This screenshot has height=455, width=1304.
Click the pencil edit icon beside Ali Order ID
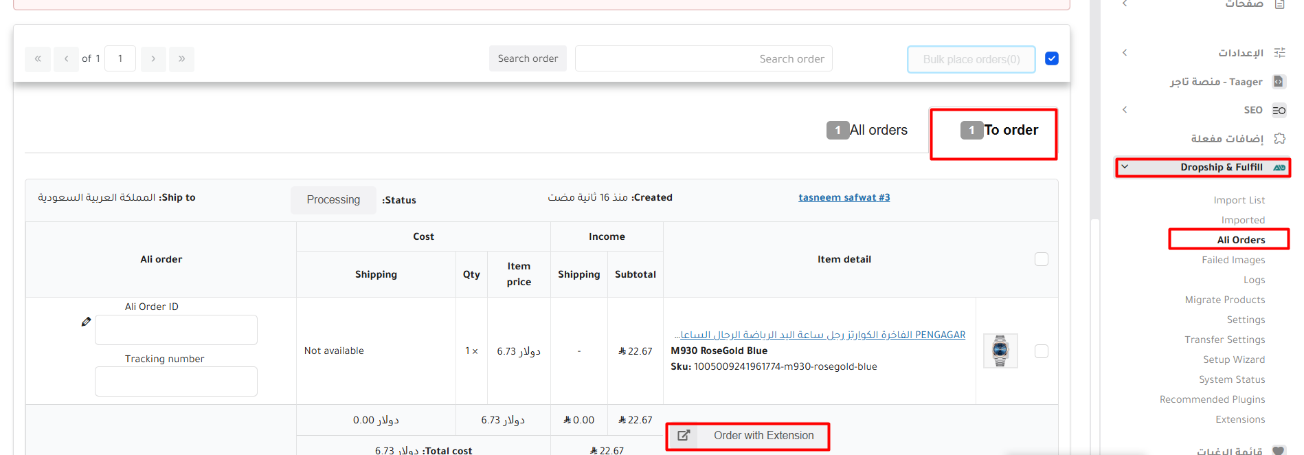click(86, 322)
